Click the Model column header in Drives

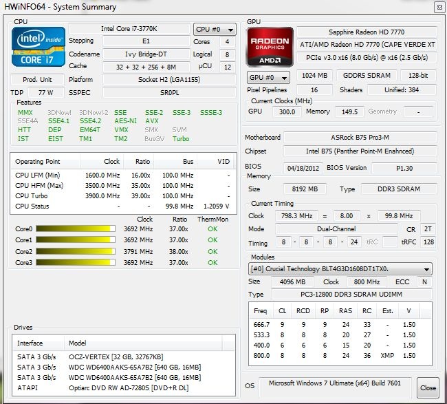[143, 343]
